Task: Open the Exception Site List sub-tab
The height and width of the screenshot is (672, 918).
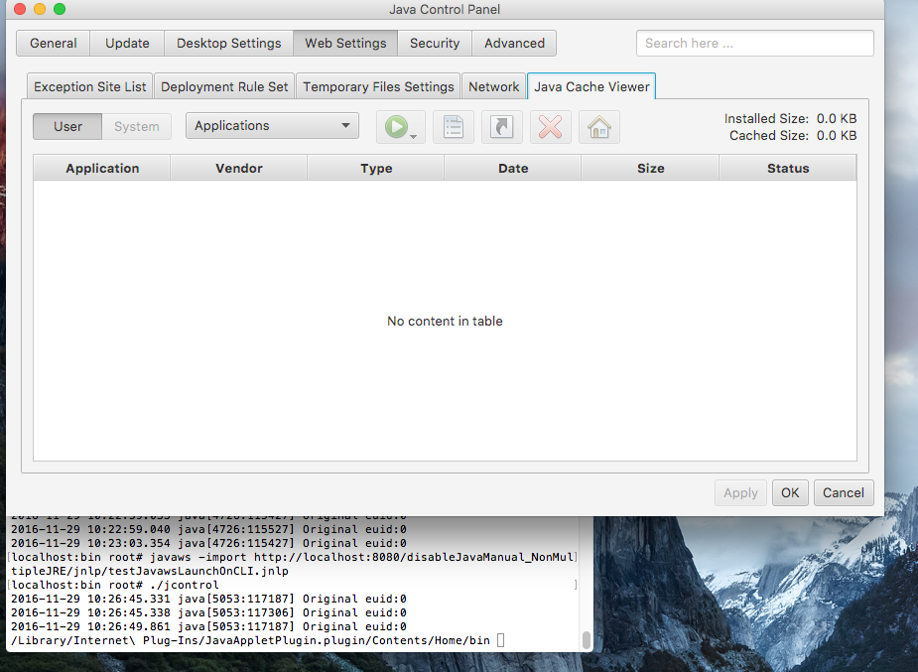Action: pos(89,86)
